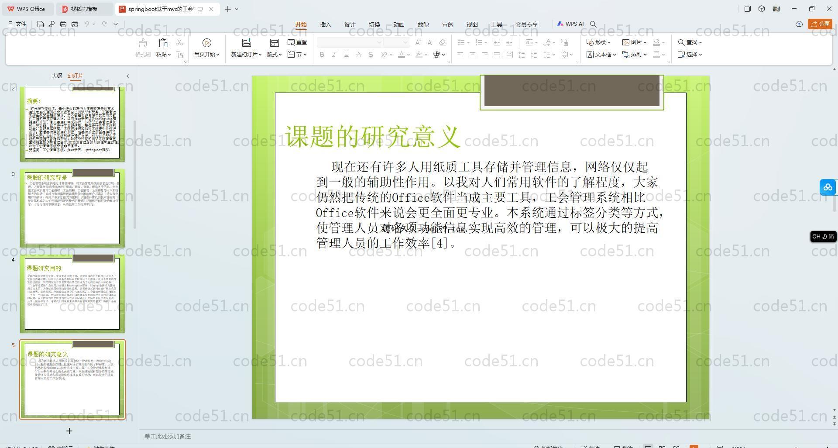Open Select (选择) dropdown

(690, 55)
